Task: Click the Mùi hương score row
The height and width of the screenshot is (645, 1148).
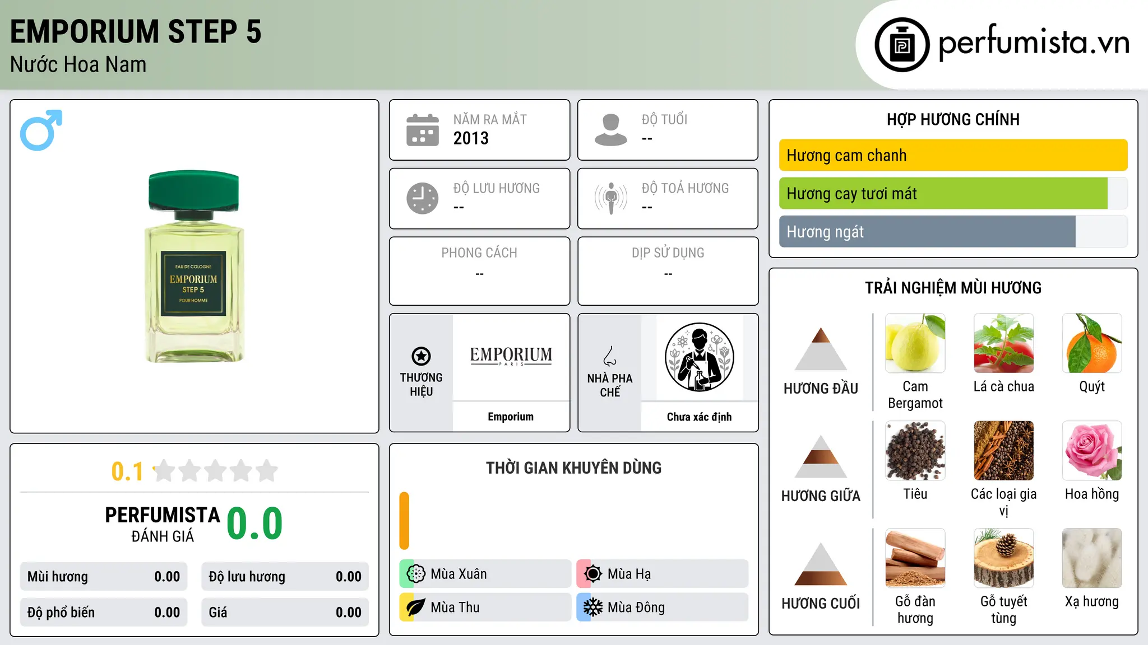Action: (x=104, y=577)
